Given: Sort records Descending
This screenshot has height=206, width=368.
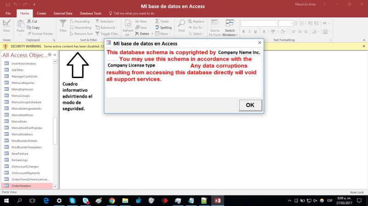Looking at the screenshot, I should (80, 28).
